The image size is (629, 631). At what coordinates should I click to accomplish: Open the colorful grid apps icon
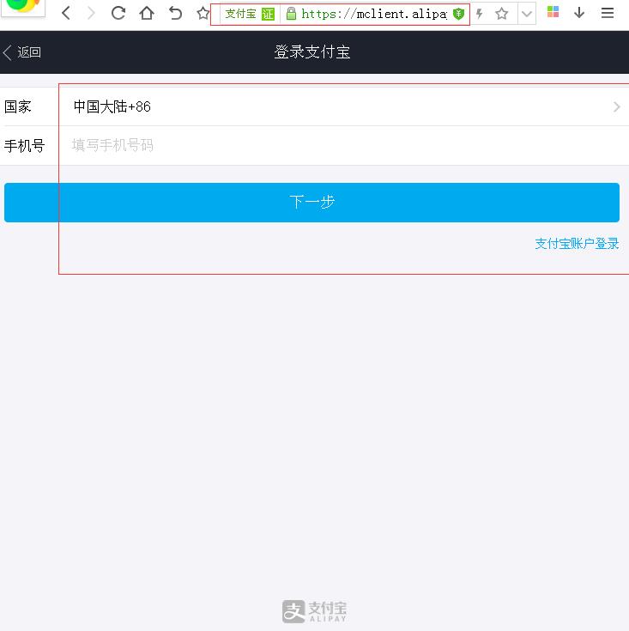coord(553,13)
